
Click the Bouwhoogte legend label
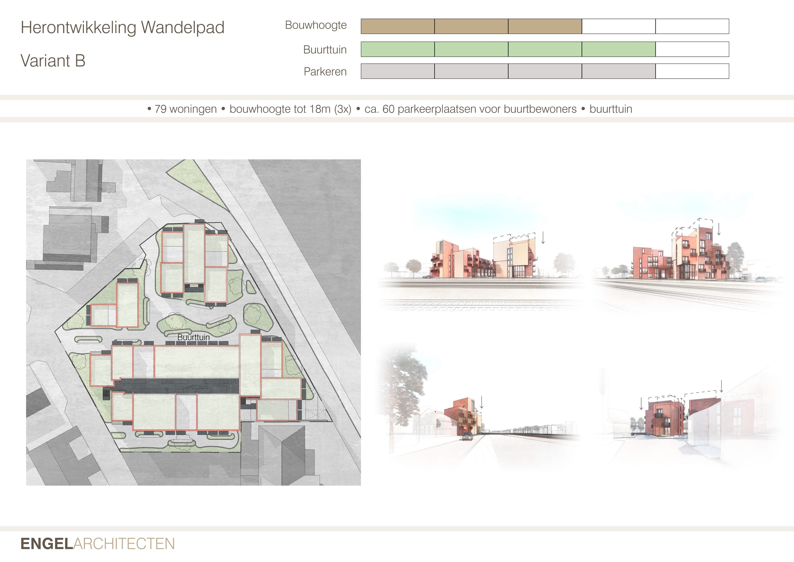pos(315,25)
